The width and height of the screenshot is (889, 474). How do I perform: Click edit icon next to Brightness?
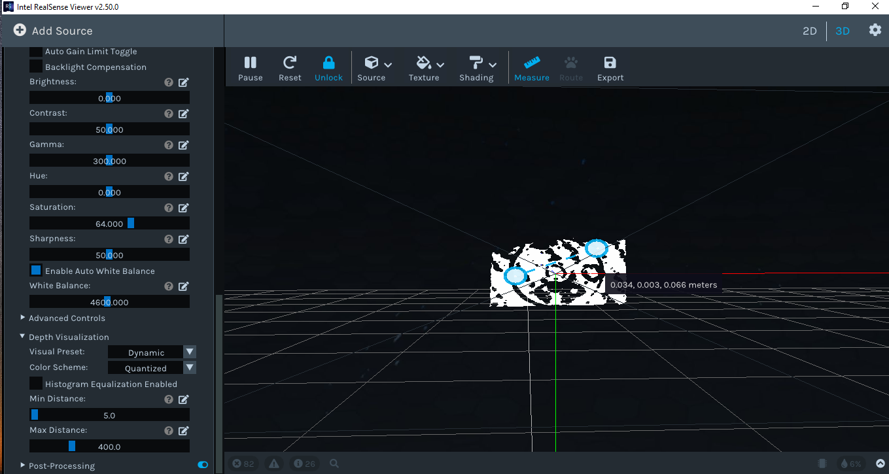184,82
